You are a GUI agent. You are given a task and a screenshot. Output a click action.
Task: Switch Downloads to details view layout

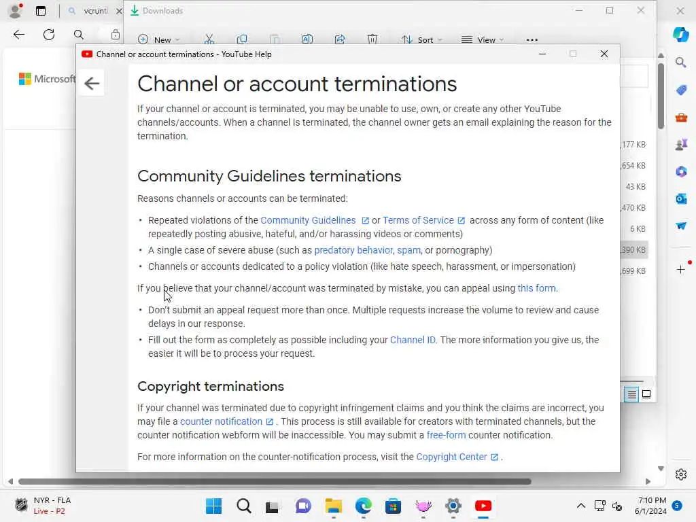(631, 394)
